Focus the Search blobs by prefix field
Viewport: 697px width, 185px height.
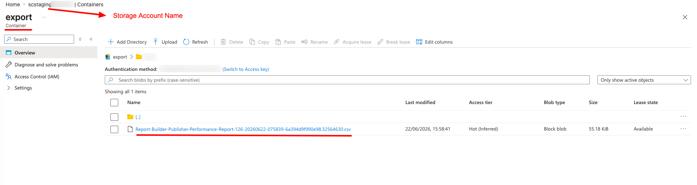click(x=347, y=80)
